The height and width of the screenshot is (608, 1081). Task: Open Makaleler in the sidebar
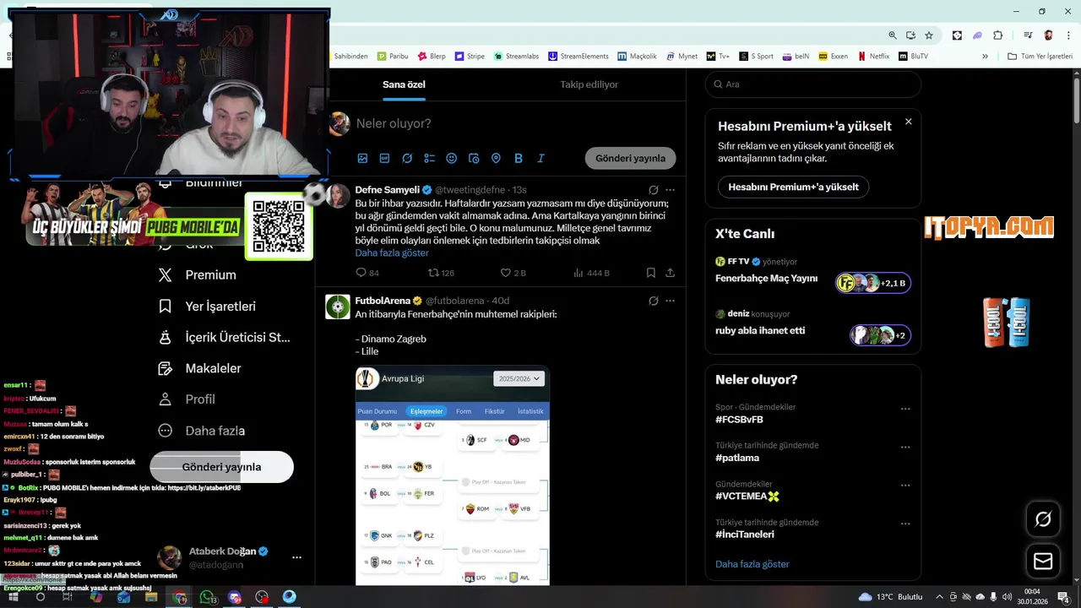[200, 368]
